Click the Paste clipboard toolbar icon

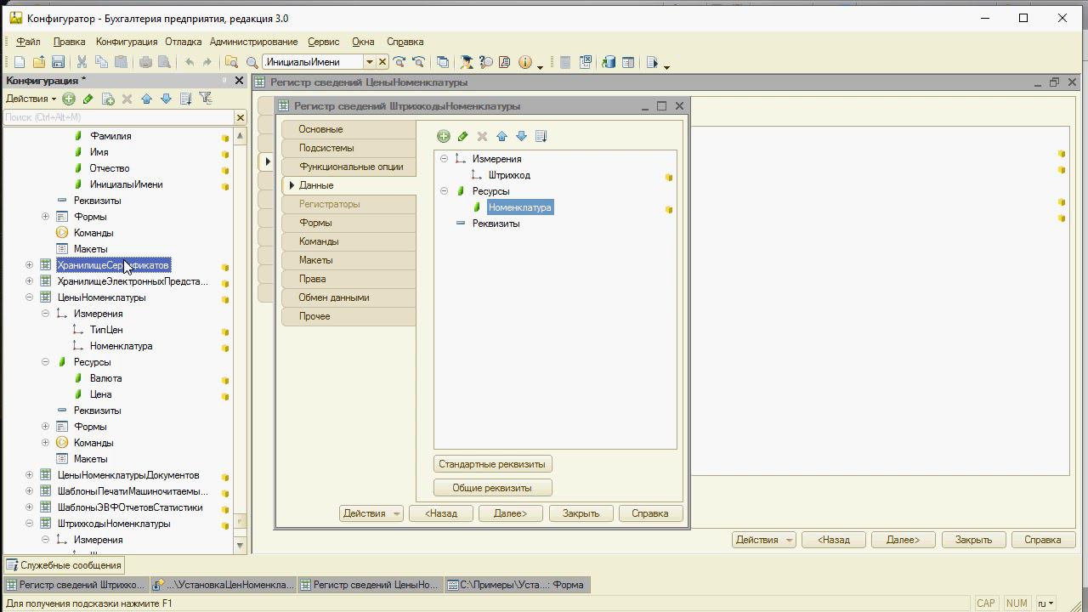point(121,62)
